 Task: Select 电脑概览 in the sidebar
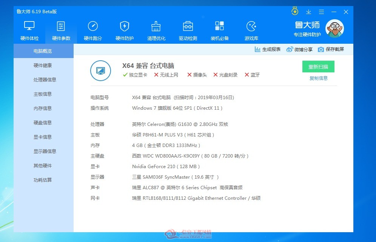pos(43,51)
